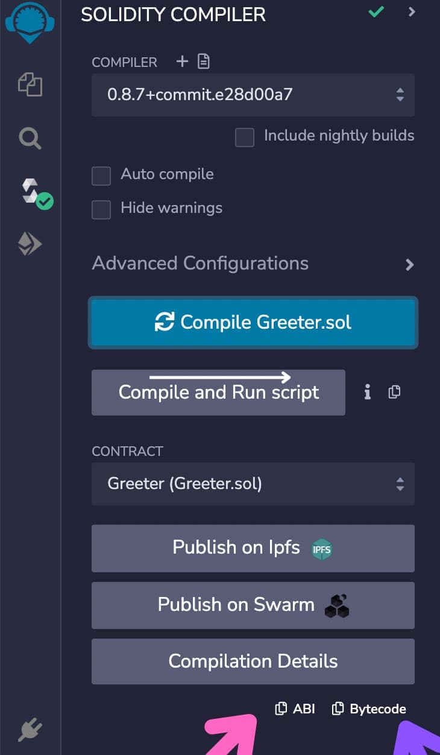The image size is (440, 755).
Task: Open Compilation Details
Action: point(253,661)
